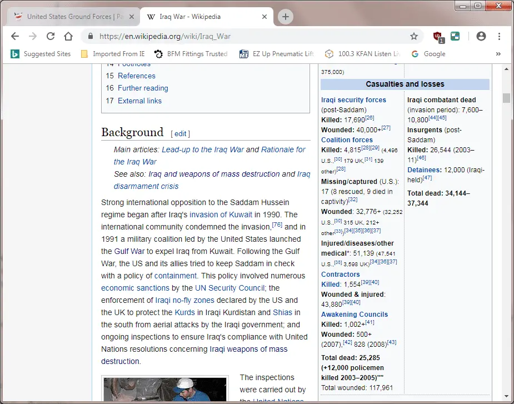Open Contractors infobox link

340,275
